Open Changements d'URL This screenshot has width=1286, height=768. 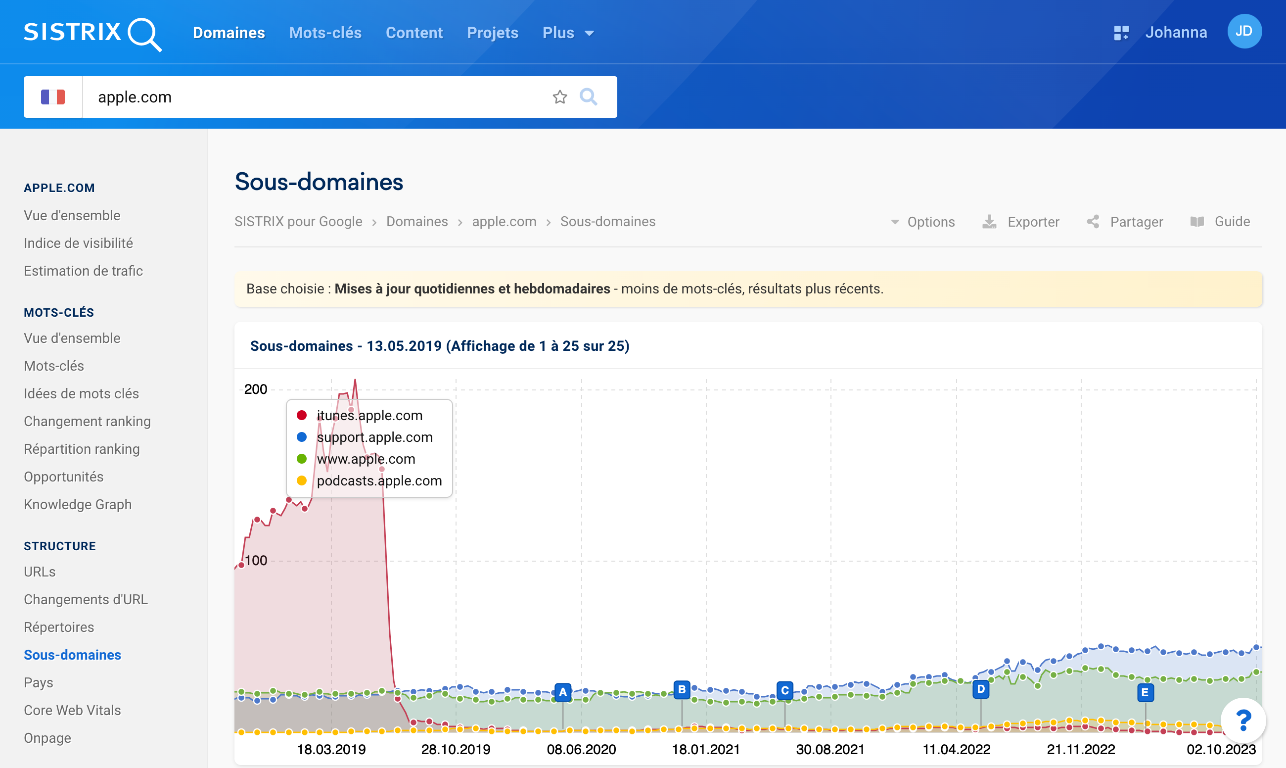tap(86, 599)
